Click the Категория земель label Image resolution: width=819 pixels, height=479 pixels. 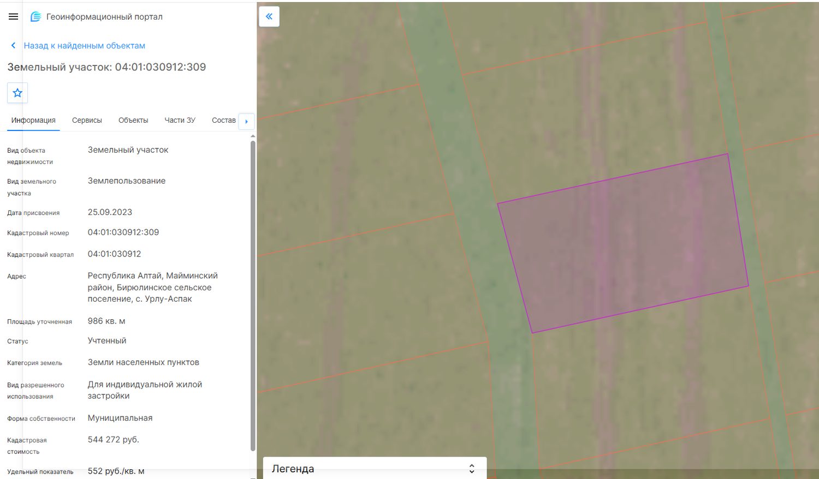34,363
